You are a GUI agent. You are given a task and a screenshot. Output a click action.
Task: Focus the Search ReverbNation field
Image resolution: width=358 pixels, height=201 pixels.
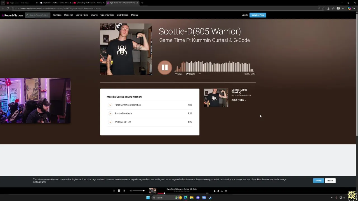pos(37,15)
